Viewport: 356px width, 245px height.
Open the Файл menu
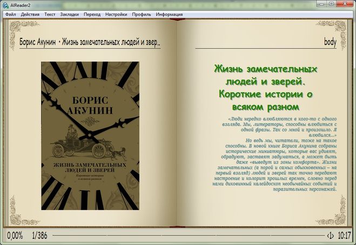point(10,14)
